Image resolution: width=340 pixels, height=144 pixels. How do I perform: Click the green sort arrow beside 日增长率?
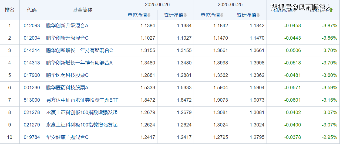[331, 10]
